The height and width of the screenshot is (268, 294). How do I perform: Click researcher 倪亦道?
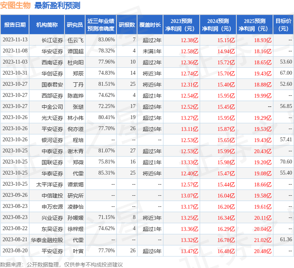75,129
